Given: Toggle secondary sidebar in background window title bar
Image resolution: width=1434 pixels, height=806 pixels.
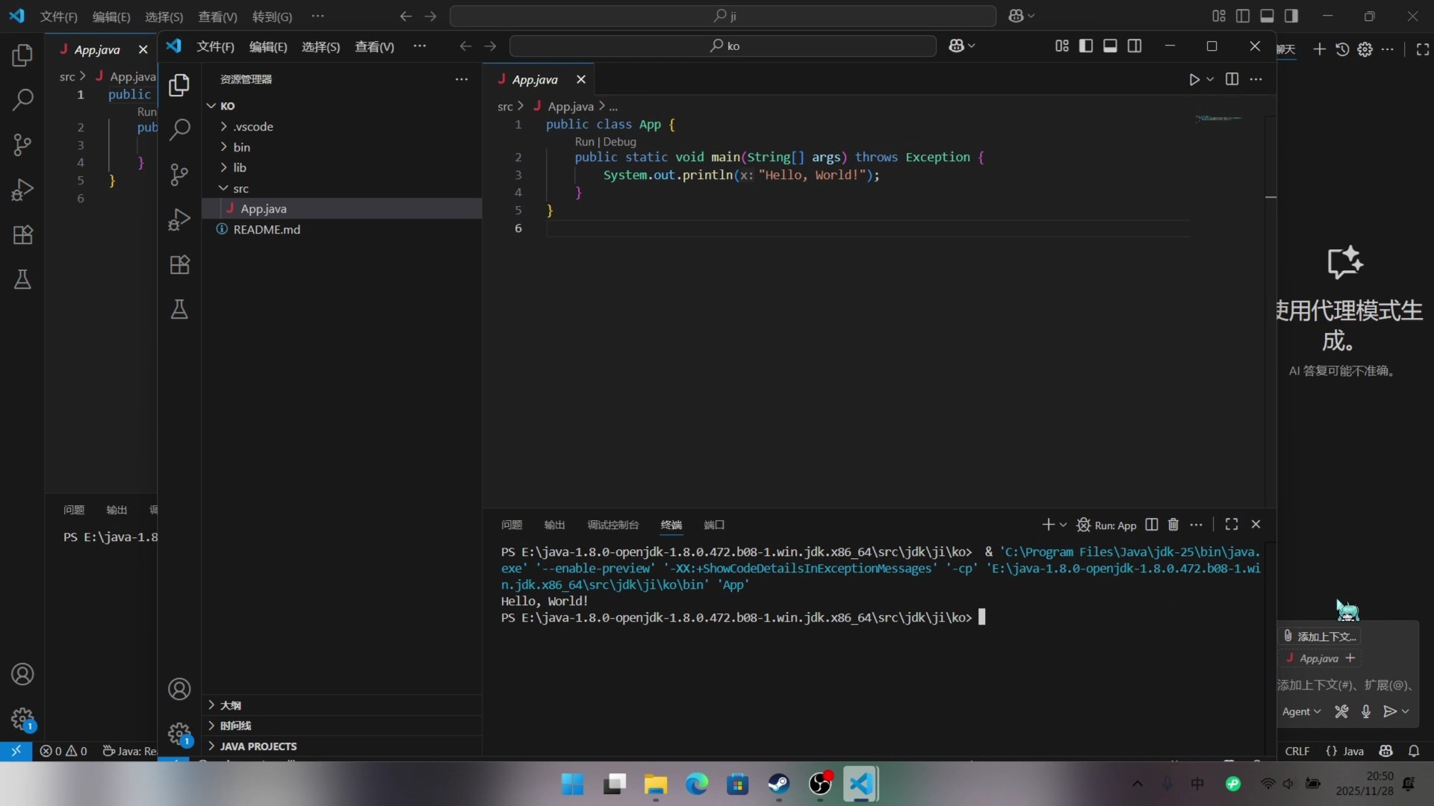Looking at the screenshot, I should click(1291, 16).
